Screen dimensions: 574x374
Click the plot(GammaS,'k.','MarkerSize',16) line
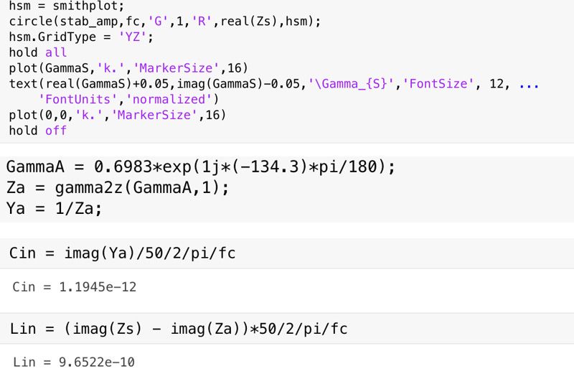pyautogui.click(x=128, y=69)
